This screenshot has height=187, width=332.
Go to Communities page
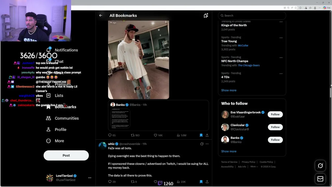[62, 118]
